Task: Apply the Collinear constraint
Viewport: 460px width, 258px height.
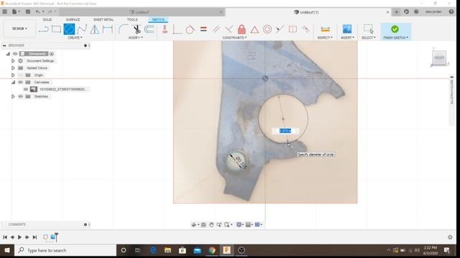Action: (280, 29)
